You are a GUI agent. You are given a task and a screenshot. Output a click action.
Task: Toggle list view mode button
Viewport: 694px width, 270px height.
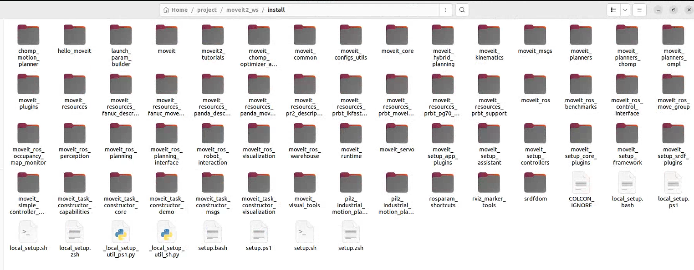pyautogui.click(x=613, y=10)
